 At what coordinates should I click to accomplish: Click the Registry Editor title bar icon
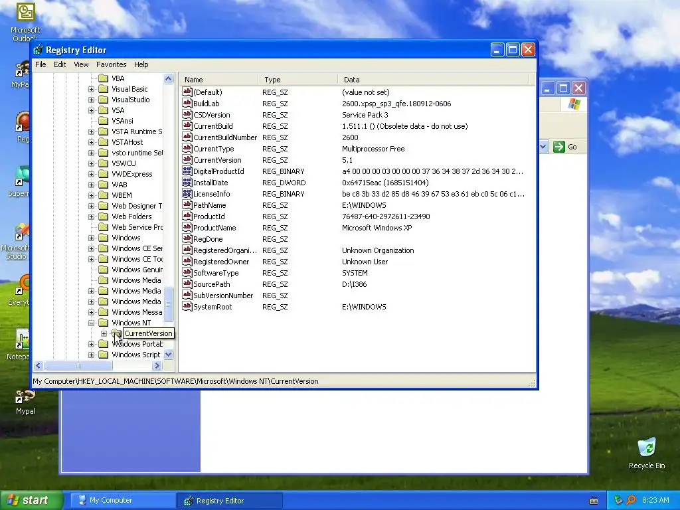[x=38, y=50]
